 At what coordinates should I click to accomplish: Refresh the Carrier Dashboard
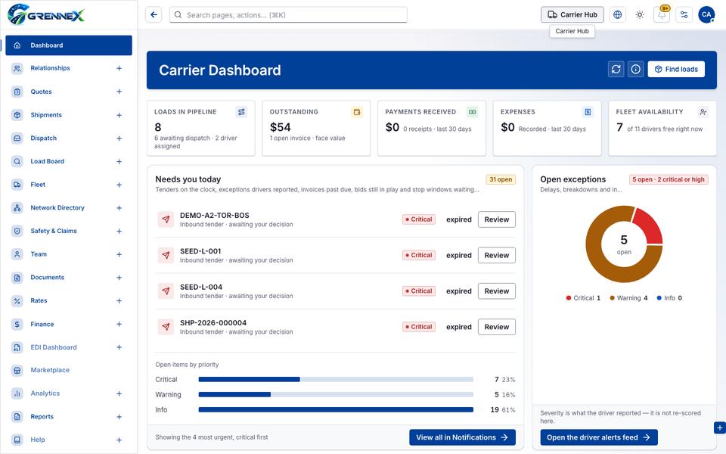point(616,70)
